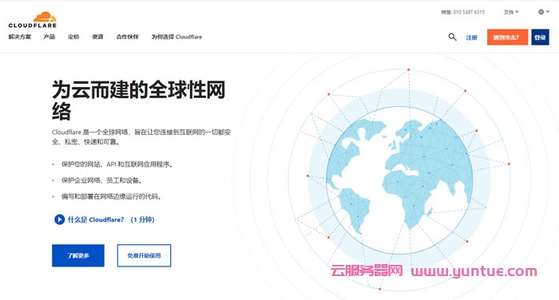Click the globe language selector icon

tap(541, 12)
